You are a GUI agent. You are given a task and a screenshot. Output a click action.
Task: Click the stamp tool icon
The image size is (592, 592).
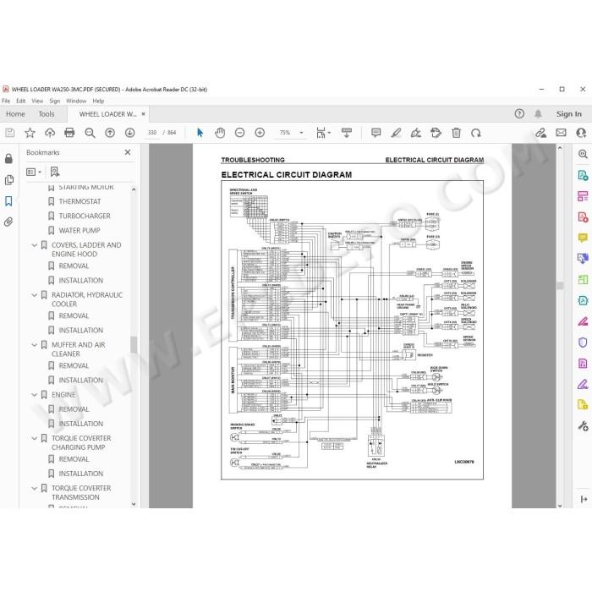click(436, 133)
